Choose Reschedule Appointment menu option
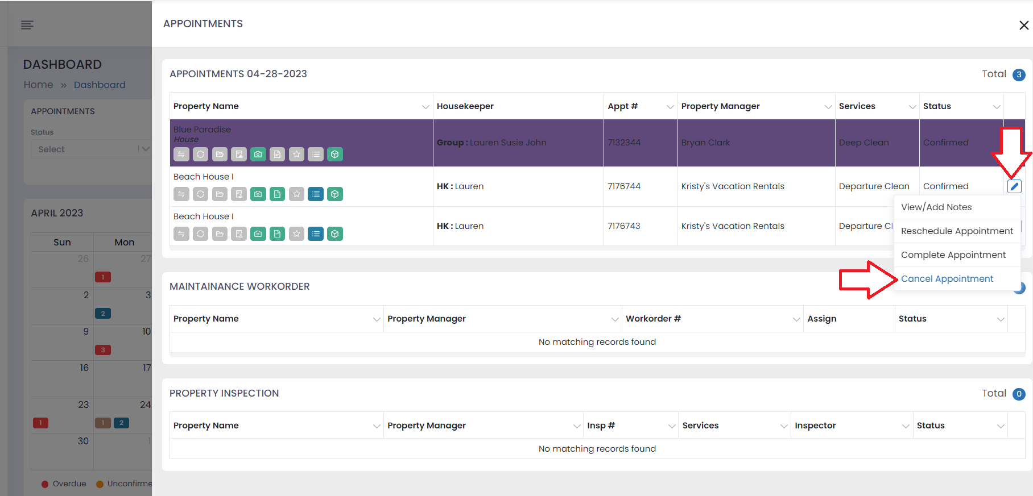 tap(957, 231)
